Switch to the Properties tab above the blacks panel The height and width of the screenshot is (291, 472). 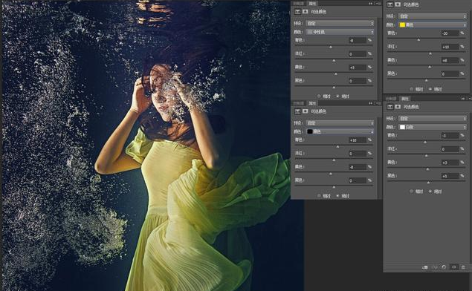point(312,103)
